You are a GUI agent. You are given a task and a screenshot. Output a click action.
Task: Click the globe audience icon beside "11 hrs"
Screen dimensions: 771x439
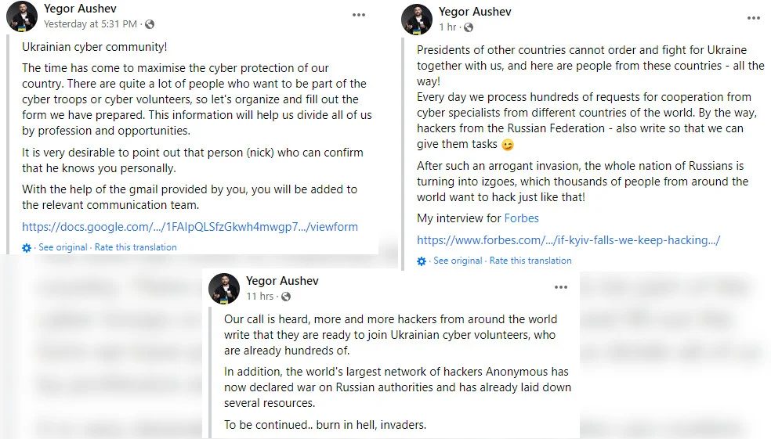[x=286, y=297]
